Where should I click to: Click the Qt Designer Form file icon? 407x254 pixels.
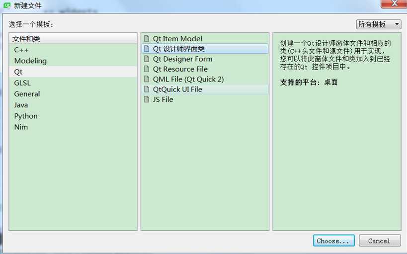pyautogui.click(x=147, y=59)
